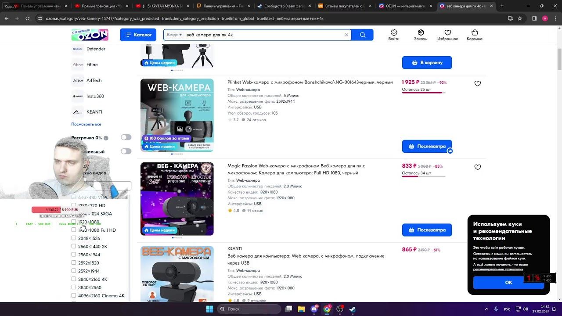Add Plinket camera to favorites heart
562x316 pixels.
(x=478, y=83)
